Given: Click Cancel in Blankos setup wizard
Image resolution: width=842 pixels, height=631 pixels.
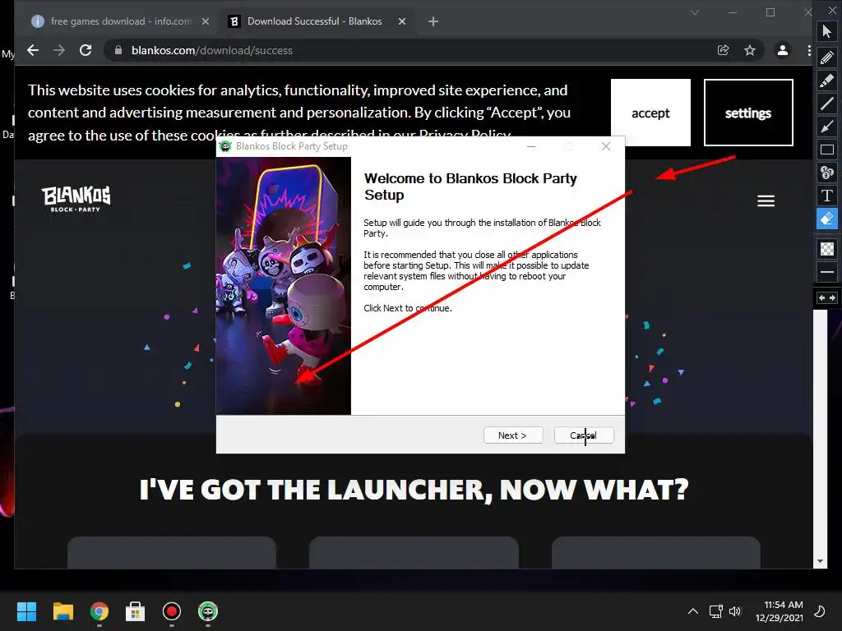Looking at the screenshot, I should [x=584, y=435].
